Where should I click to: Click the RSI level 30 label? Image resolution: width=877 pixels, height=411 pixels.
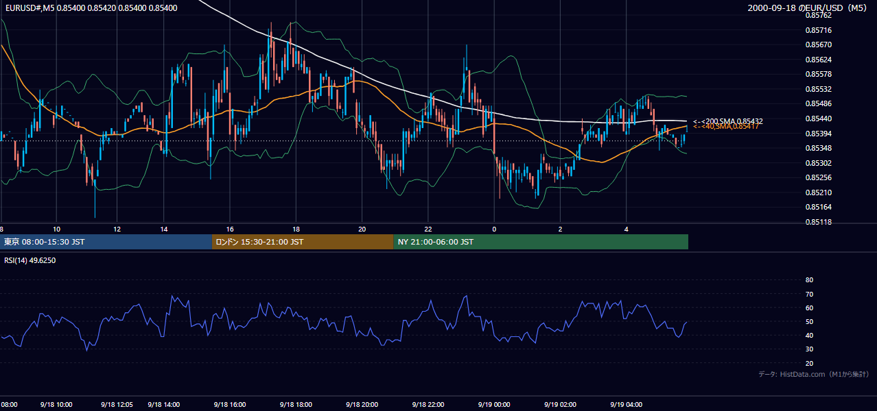coord(809,349)
